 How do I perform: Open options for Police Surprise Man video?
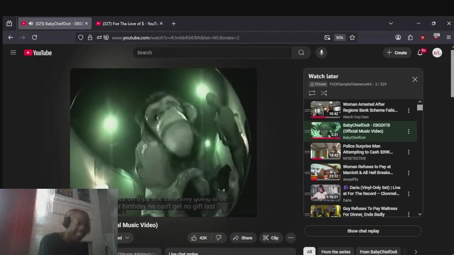(x=409, y=152)
